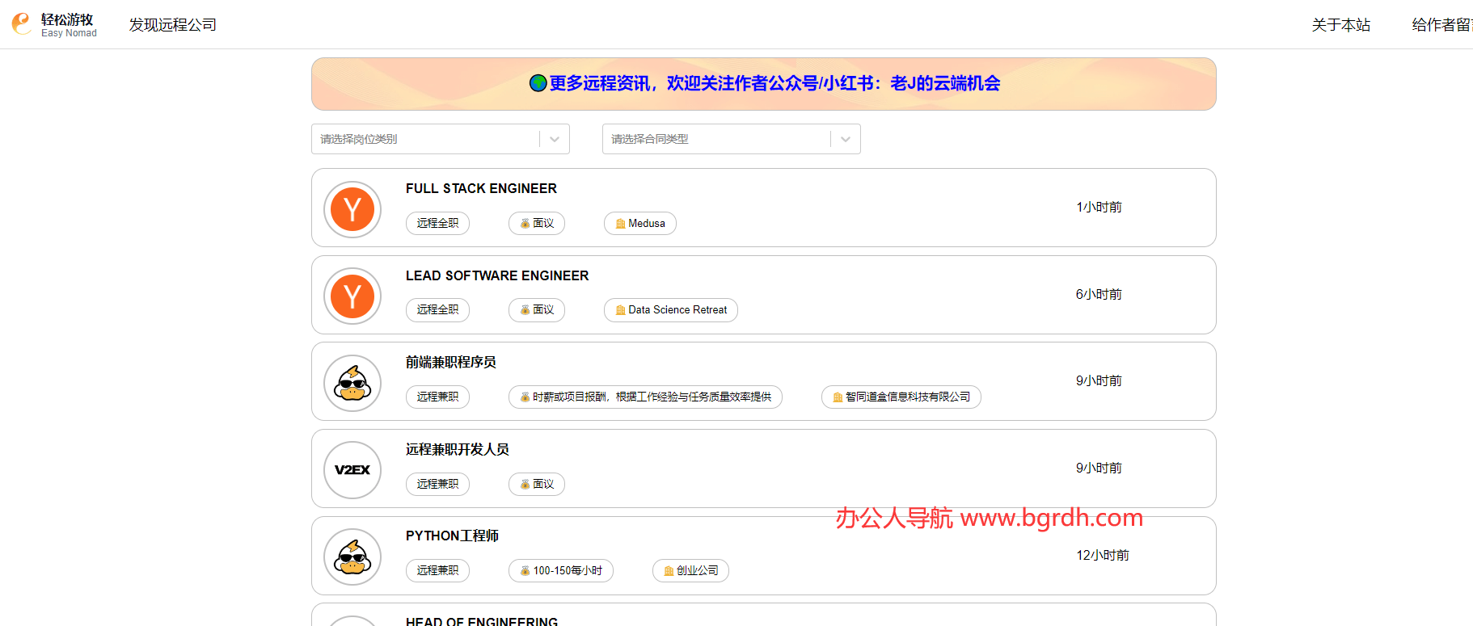
Task: Expand the job category chevron arrow
Action: [x=555, y=139]
